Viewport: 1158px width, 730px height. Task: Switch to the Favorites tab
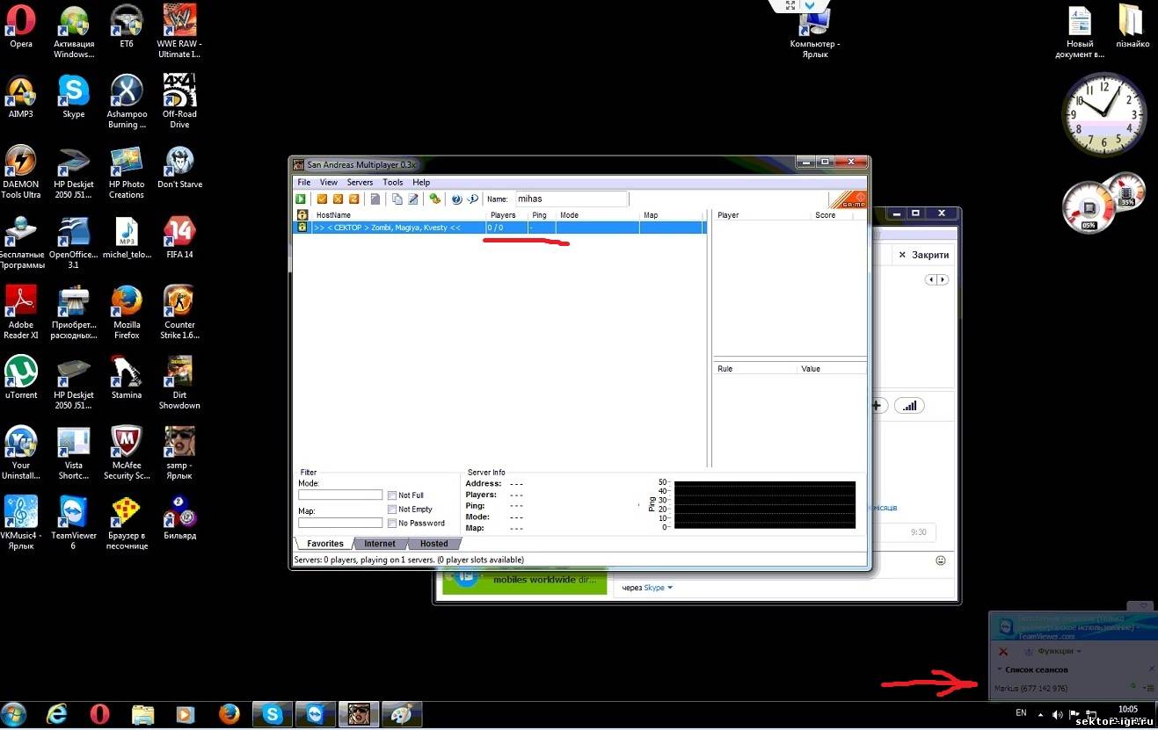click(324, 544)
